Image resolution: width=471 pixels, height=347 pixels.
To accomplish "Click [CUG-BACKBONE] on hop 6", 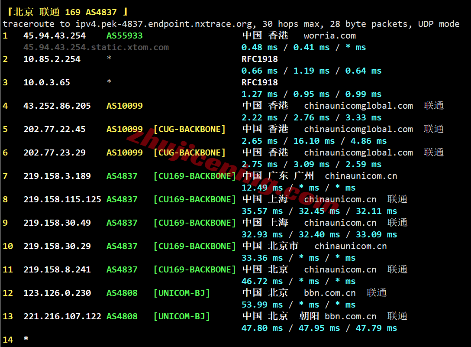I will 190,153.
